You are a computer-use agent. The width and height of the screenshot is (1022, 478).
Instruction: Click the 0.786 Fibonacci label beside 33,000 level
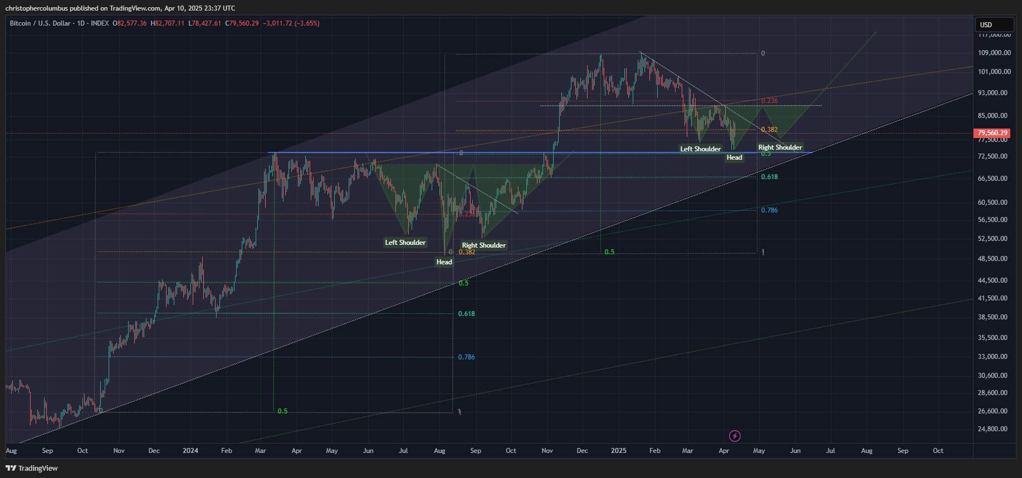pos(467,357)
